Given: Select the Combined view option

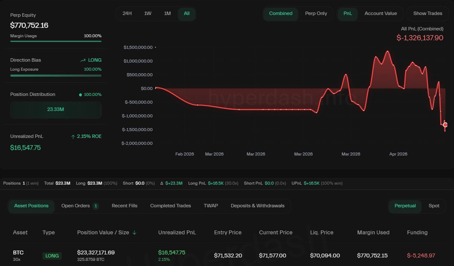Looking at the screenshot, I should (x=281, y=14).
